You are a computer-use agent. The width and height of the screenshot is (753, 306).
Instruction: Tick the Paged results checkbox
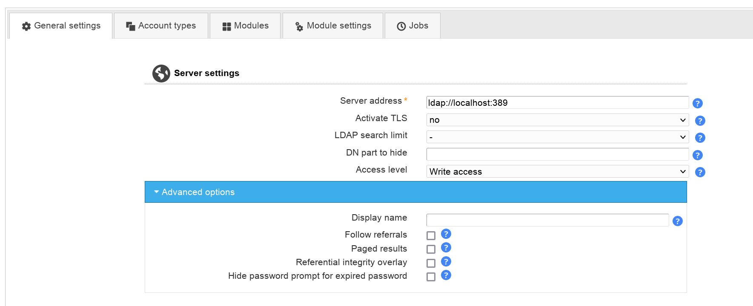[431, 249]
